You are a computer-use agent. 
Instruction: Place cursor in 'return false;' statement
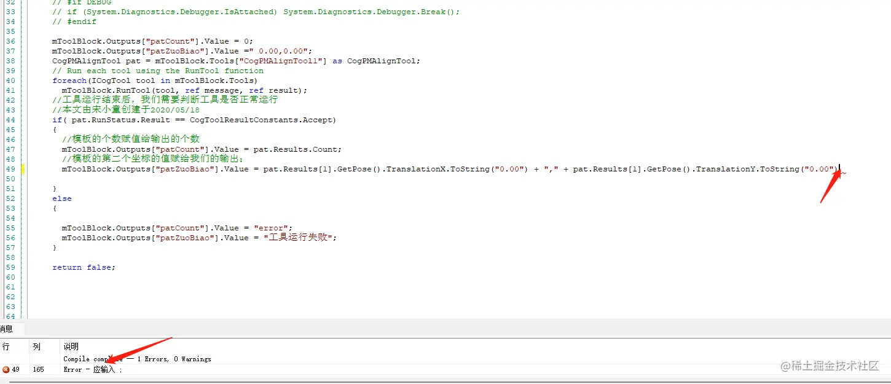[x=84, y=267]
